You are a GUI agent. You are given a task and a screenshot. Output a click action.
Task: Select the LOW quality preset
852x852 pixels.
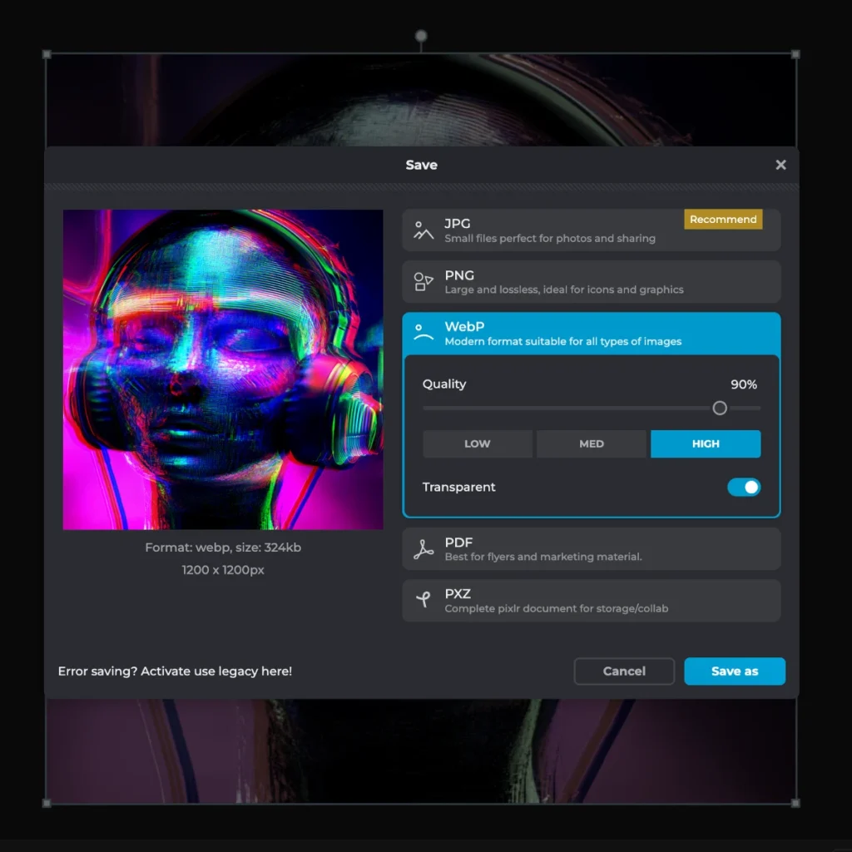[x=477, y=444]
